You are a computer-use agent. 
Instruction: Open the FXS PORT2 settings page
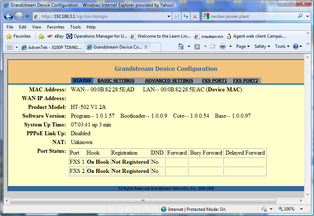coord(245,80)
